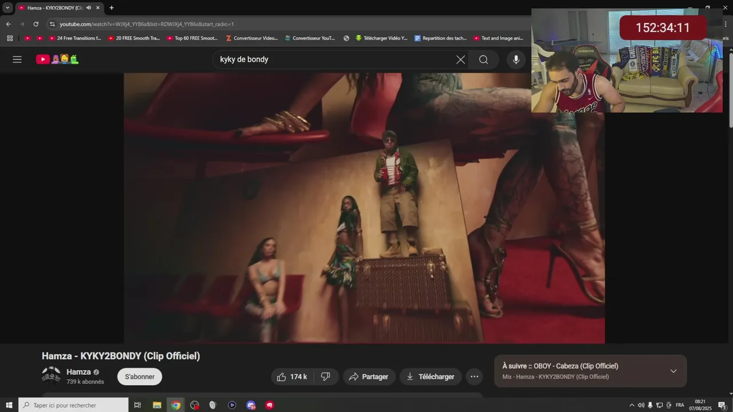Screen dimensions: 733x412
Task: Open Hamza's channel avatar
Action: coord(51,375)
